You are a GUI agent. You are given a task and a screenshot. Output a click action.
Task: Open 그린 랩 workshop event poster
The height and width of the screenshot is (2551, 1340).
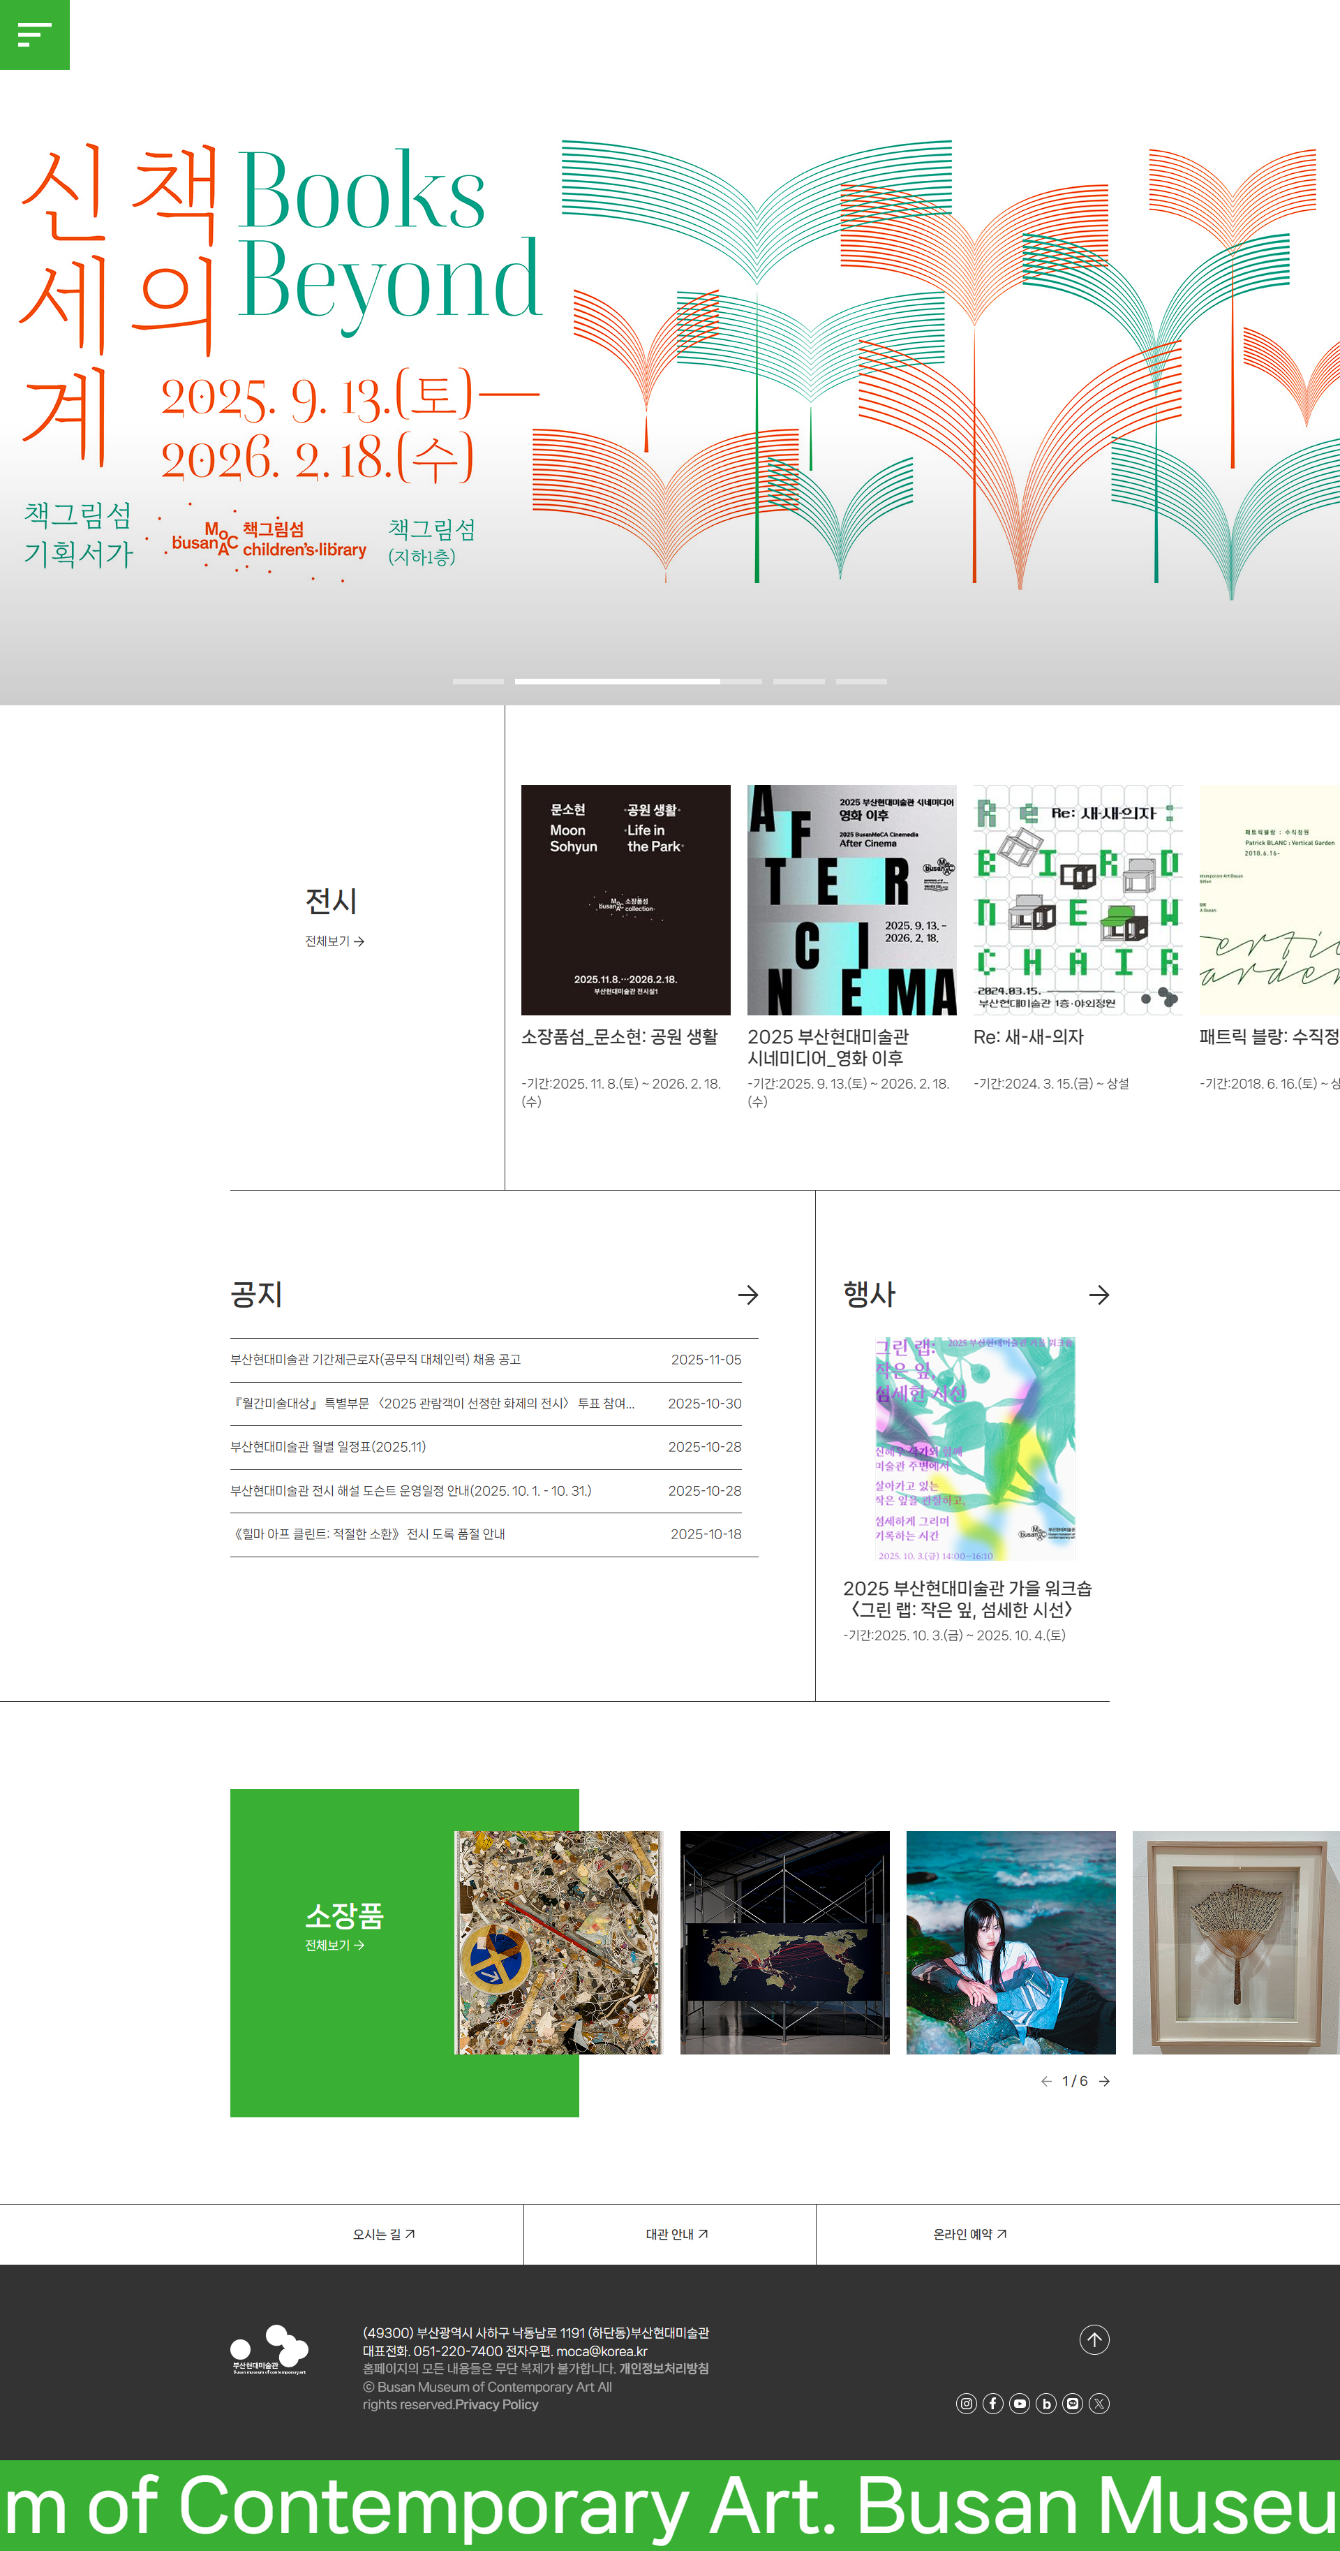(x=975, y=1448)
